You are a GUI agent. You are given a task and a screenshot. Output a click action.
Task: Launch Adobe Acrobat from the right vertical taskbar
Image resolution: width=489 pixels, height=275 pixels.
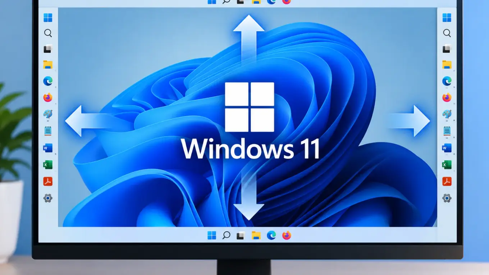(x=447, y=181)
